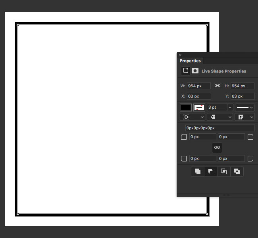Select the bottom-right shape anchor handle
This screenshot has width=258, height=238.
(x=207, y=214)
